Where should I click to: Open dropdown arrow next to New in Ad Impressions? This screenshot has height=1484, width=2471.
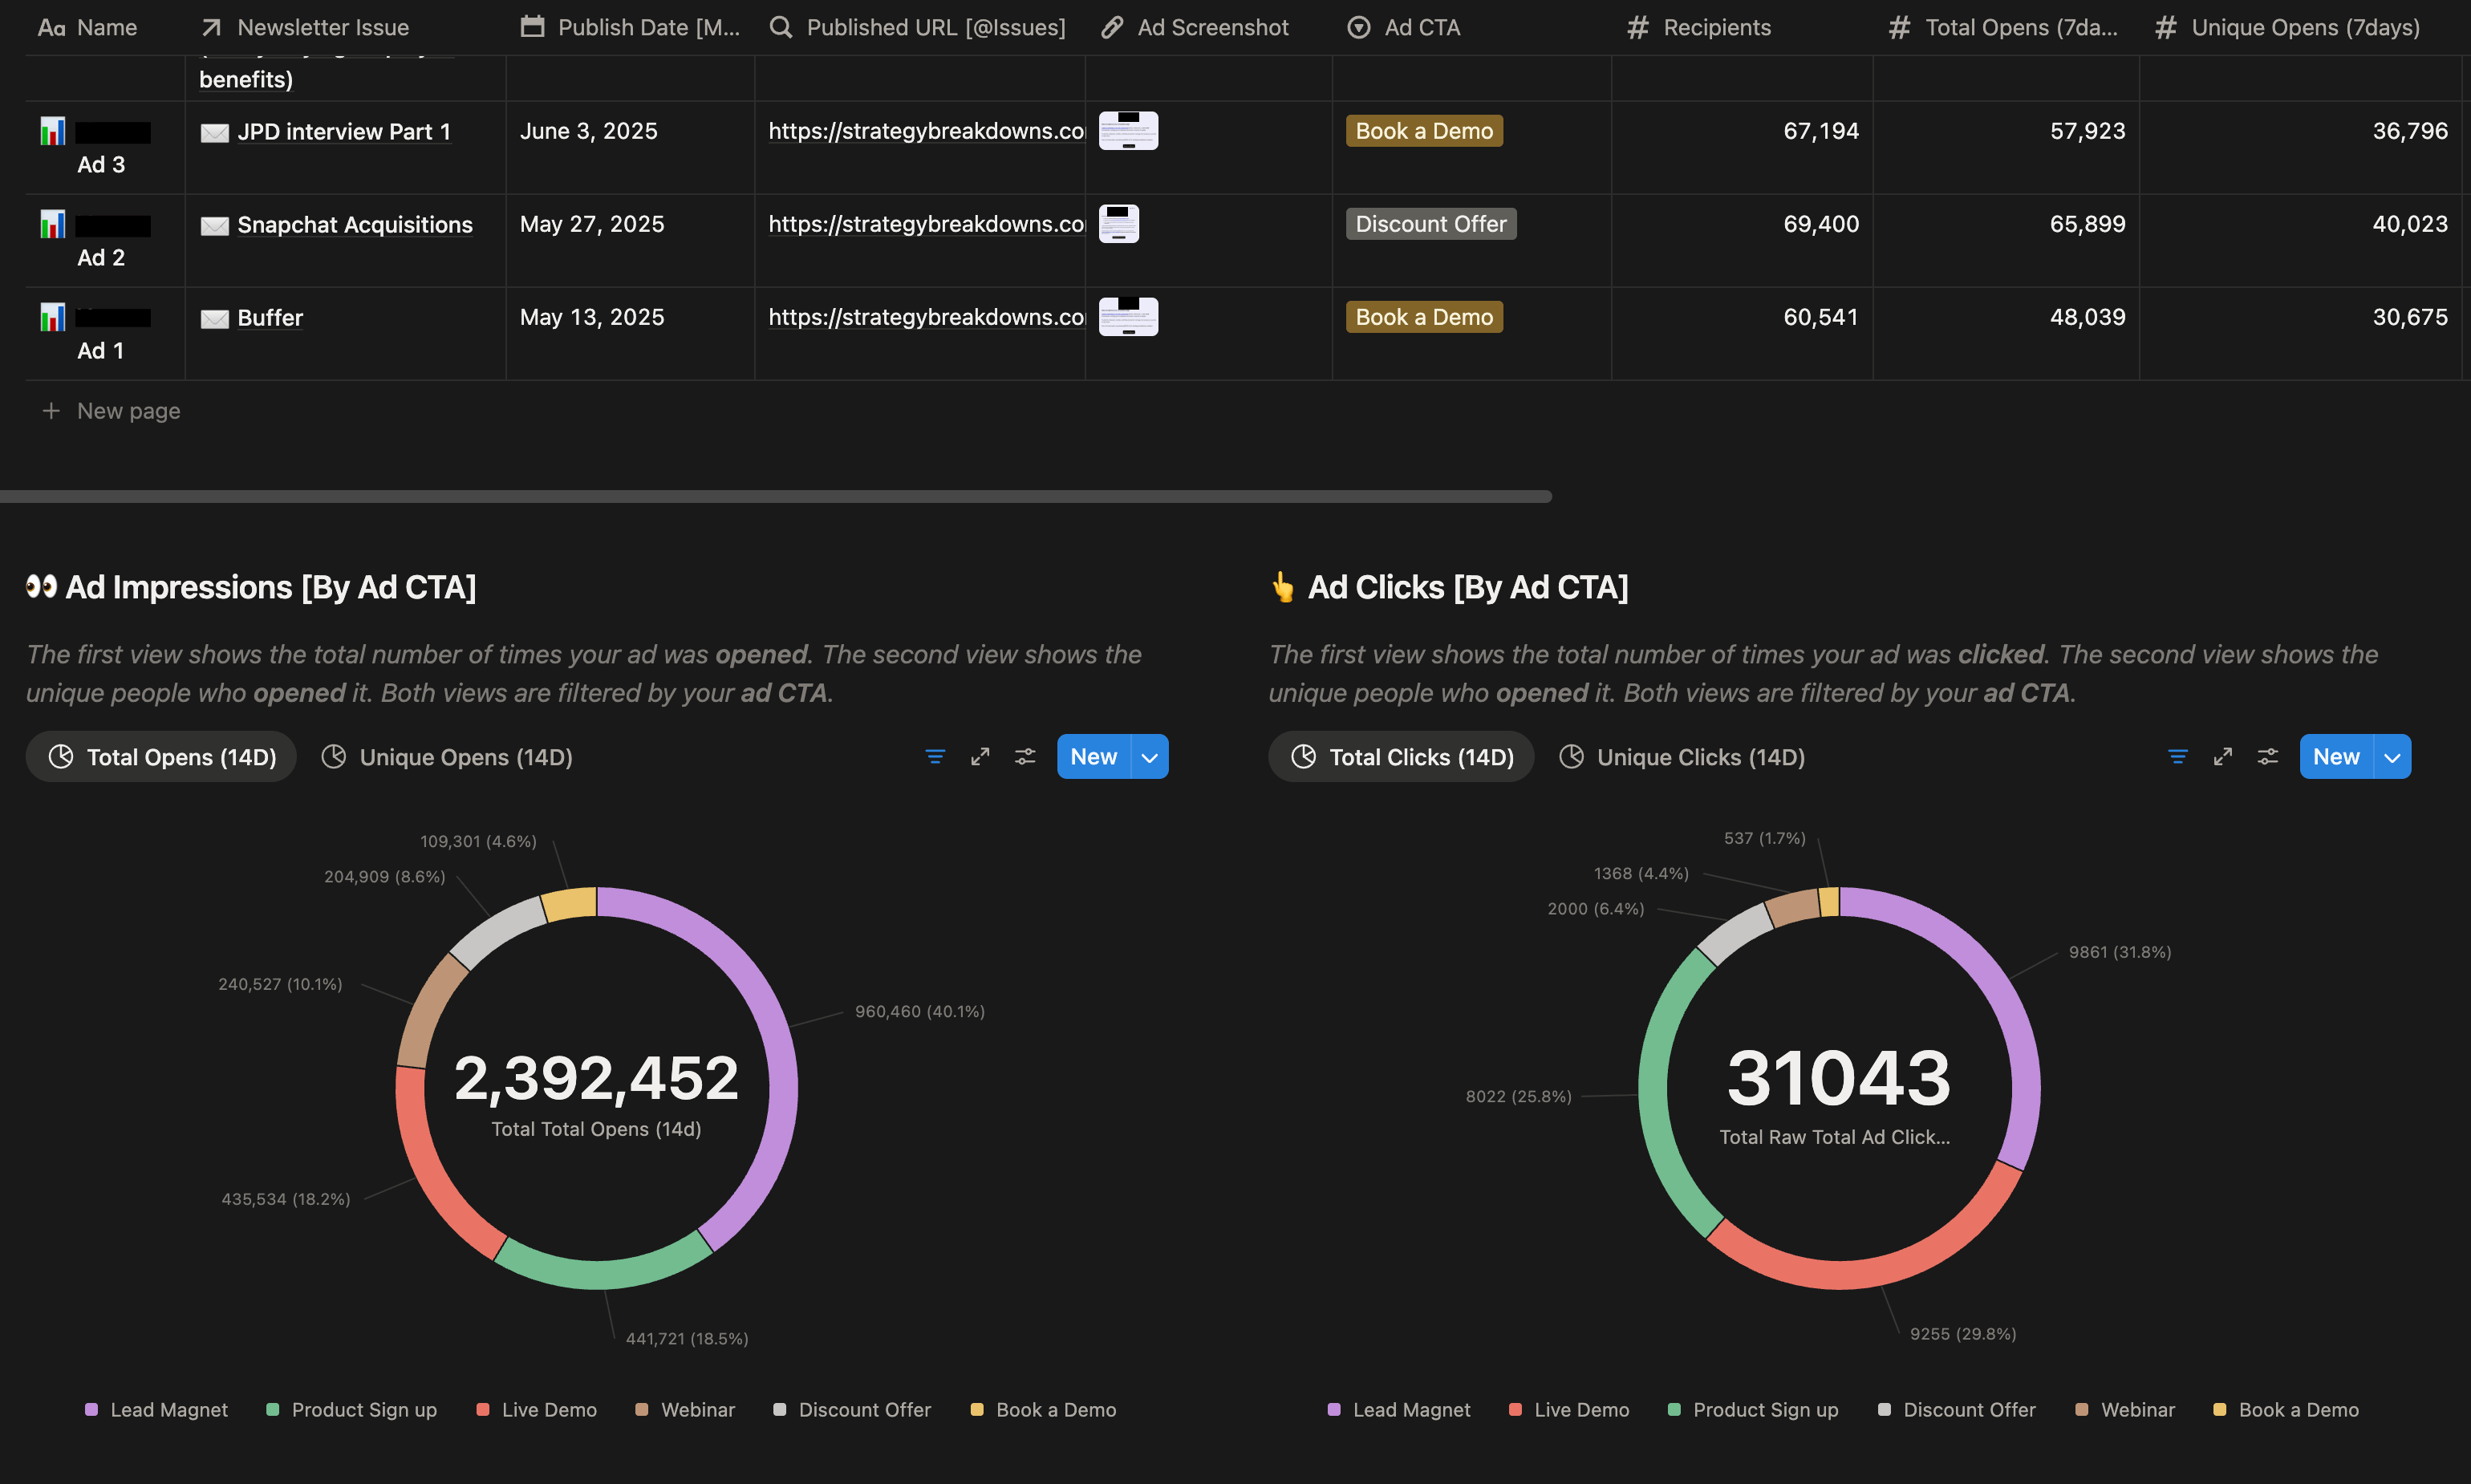(1150, 757)
